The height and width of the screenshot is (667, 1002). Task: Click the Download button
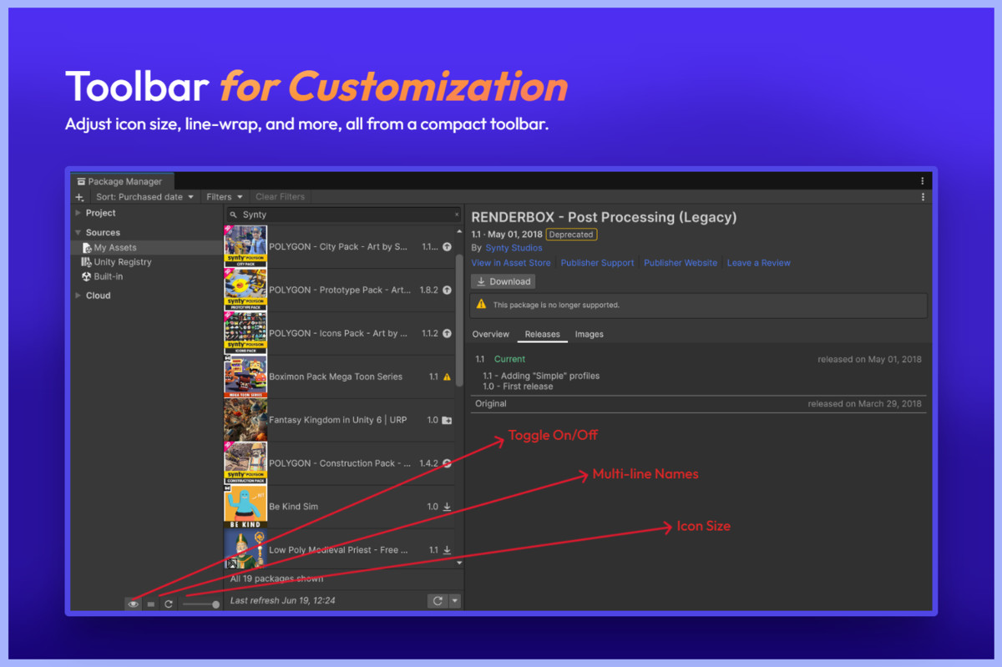tap(504, 282)
